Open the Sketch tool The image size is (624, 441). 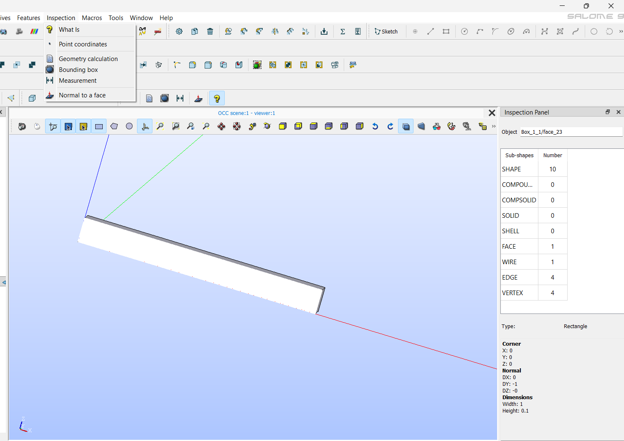click(x=386, y=31)
